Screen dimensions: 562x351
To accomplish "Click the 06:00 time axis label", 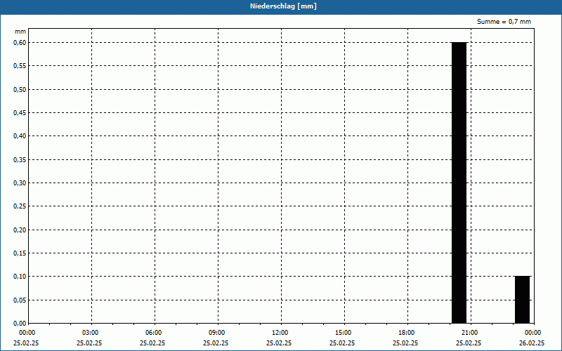I will [153, 333].
